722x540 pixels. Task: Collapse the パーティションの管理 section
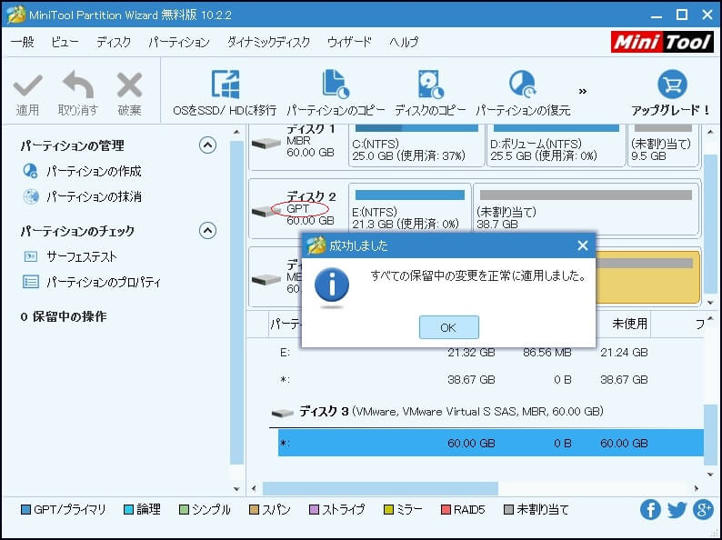coord(207,145)
